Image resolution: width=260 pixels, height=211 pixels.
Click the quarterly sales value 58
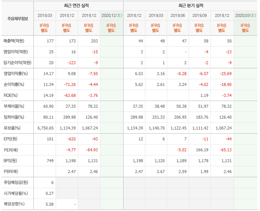click(x=206, y=41)
